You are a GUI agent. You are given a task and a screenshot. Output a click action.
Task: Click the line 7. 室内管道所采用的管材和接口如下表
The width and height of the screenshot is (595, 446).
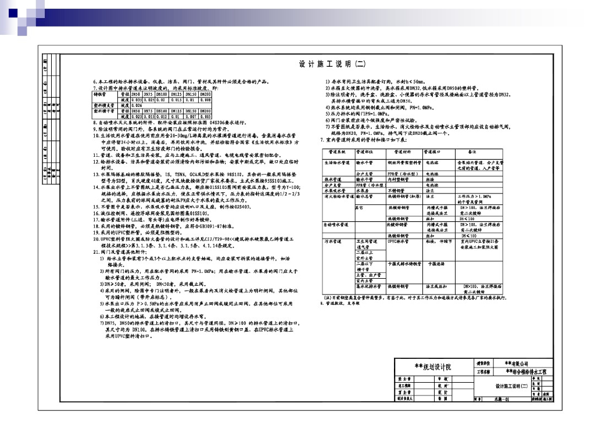364,140
